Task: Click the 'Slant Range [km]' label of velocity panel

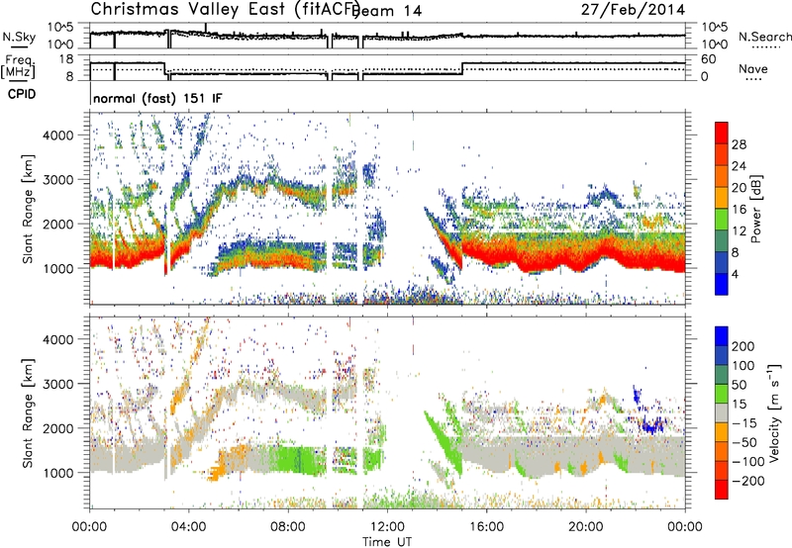Action: [x=28, y=412]
